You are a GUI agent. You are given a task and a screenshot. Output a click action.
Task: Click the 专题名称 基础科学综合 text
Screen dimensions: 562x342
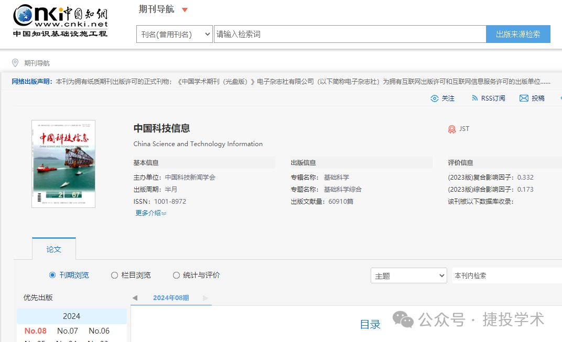[x=326, y=190]
